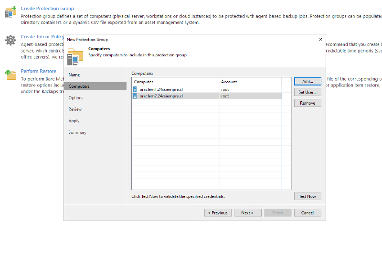Select the Computers wizard step
This screenshot has width=382, height=256.
tap(95, 86)
